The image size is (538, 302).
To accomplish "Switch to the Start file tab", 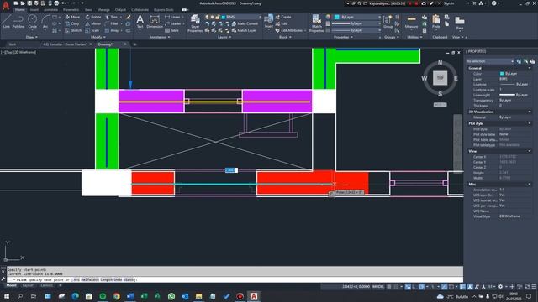I will 13,44.
